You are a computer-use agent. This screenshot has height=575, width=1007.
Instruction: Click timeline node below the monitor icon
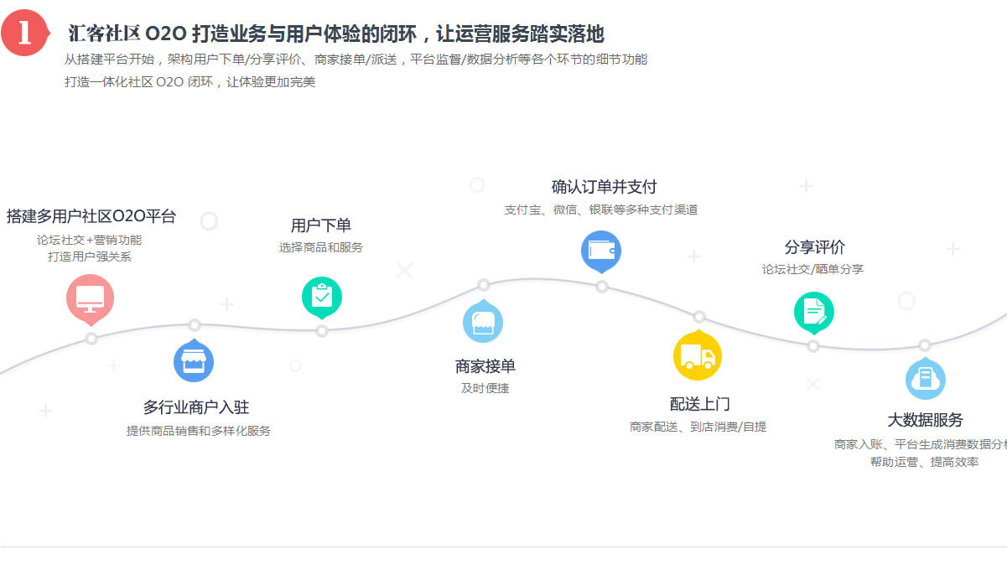[x=91, y=339]
